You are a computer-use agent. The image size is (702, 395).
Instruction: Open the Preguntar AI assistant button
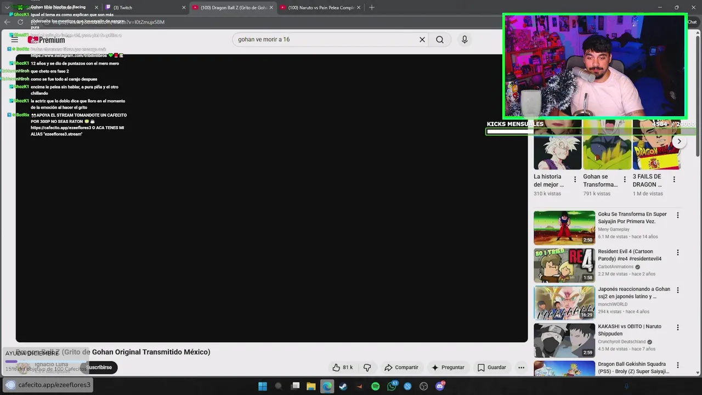pos(448,368)
